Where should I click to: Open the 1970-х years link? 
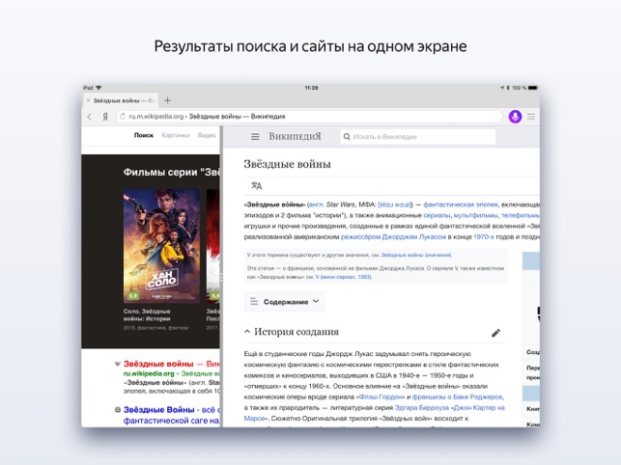[484, 236]
